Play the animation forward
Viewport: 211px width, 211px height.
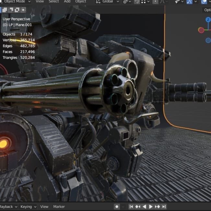click(151, 206)
